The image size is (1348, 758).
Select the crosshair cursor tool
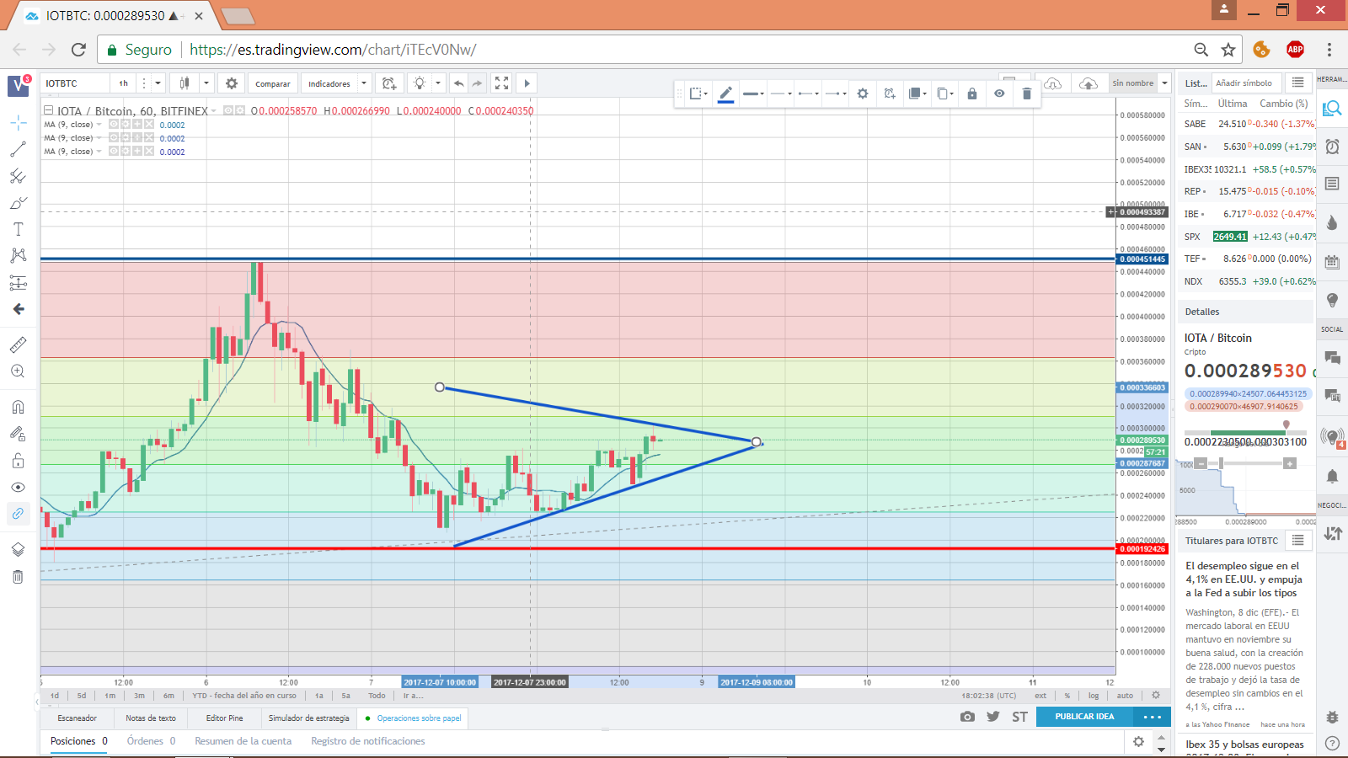pyautogui.click(x=18, y=123)
